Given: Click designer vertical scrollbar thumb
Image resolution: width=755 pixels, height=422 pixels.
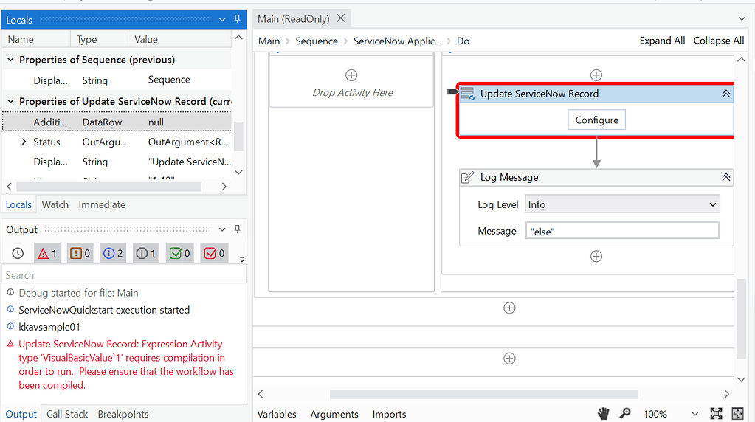Looking at the screenshot, I should [x=742, y=319].
